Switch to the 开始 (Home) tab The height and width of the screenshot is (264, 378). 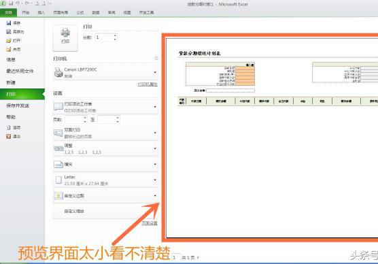(x=26, y=12)
